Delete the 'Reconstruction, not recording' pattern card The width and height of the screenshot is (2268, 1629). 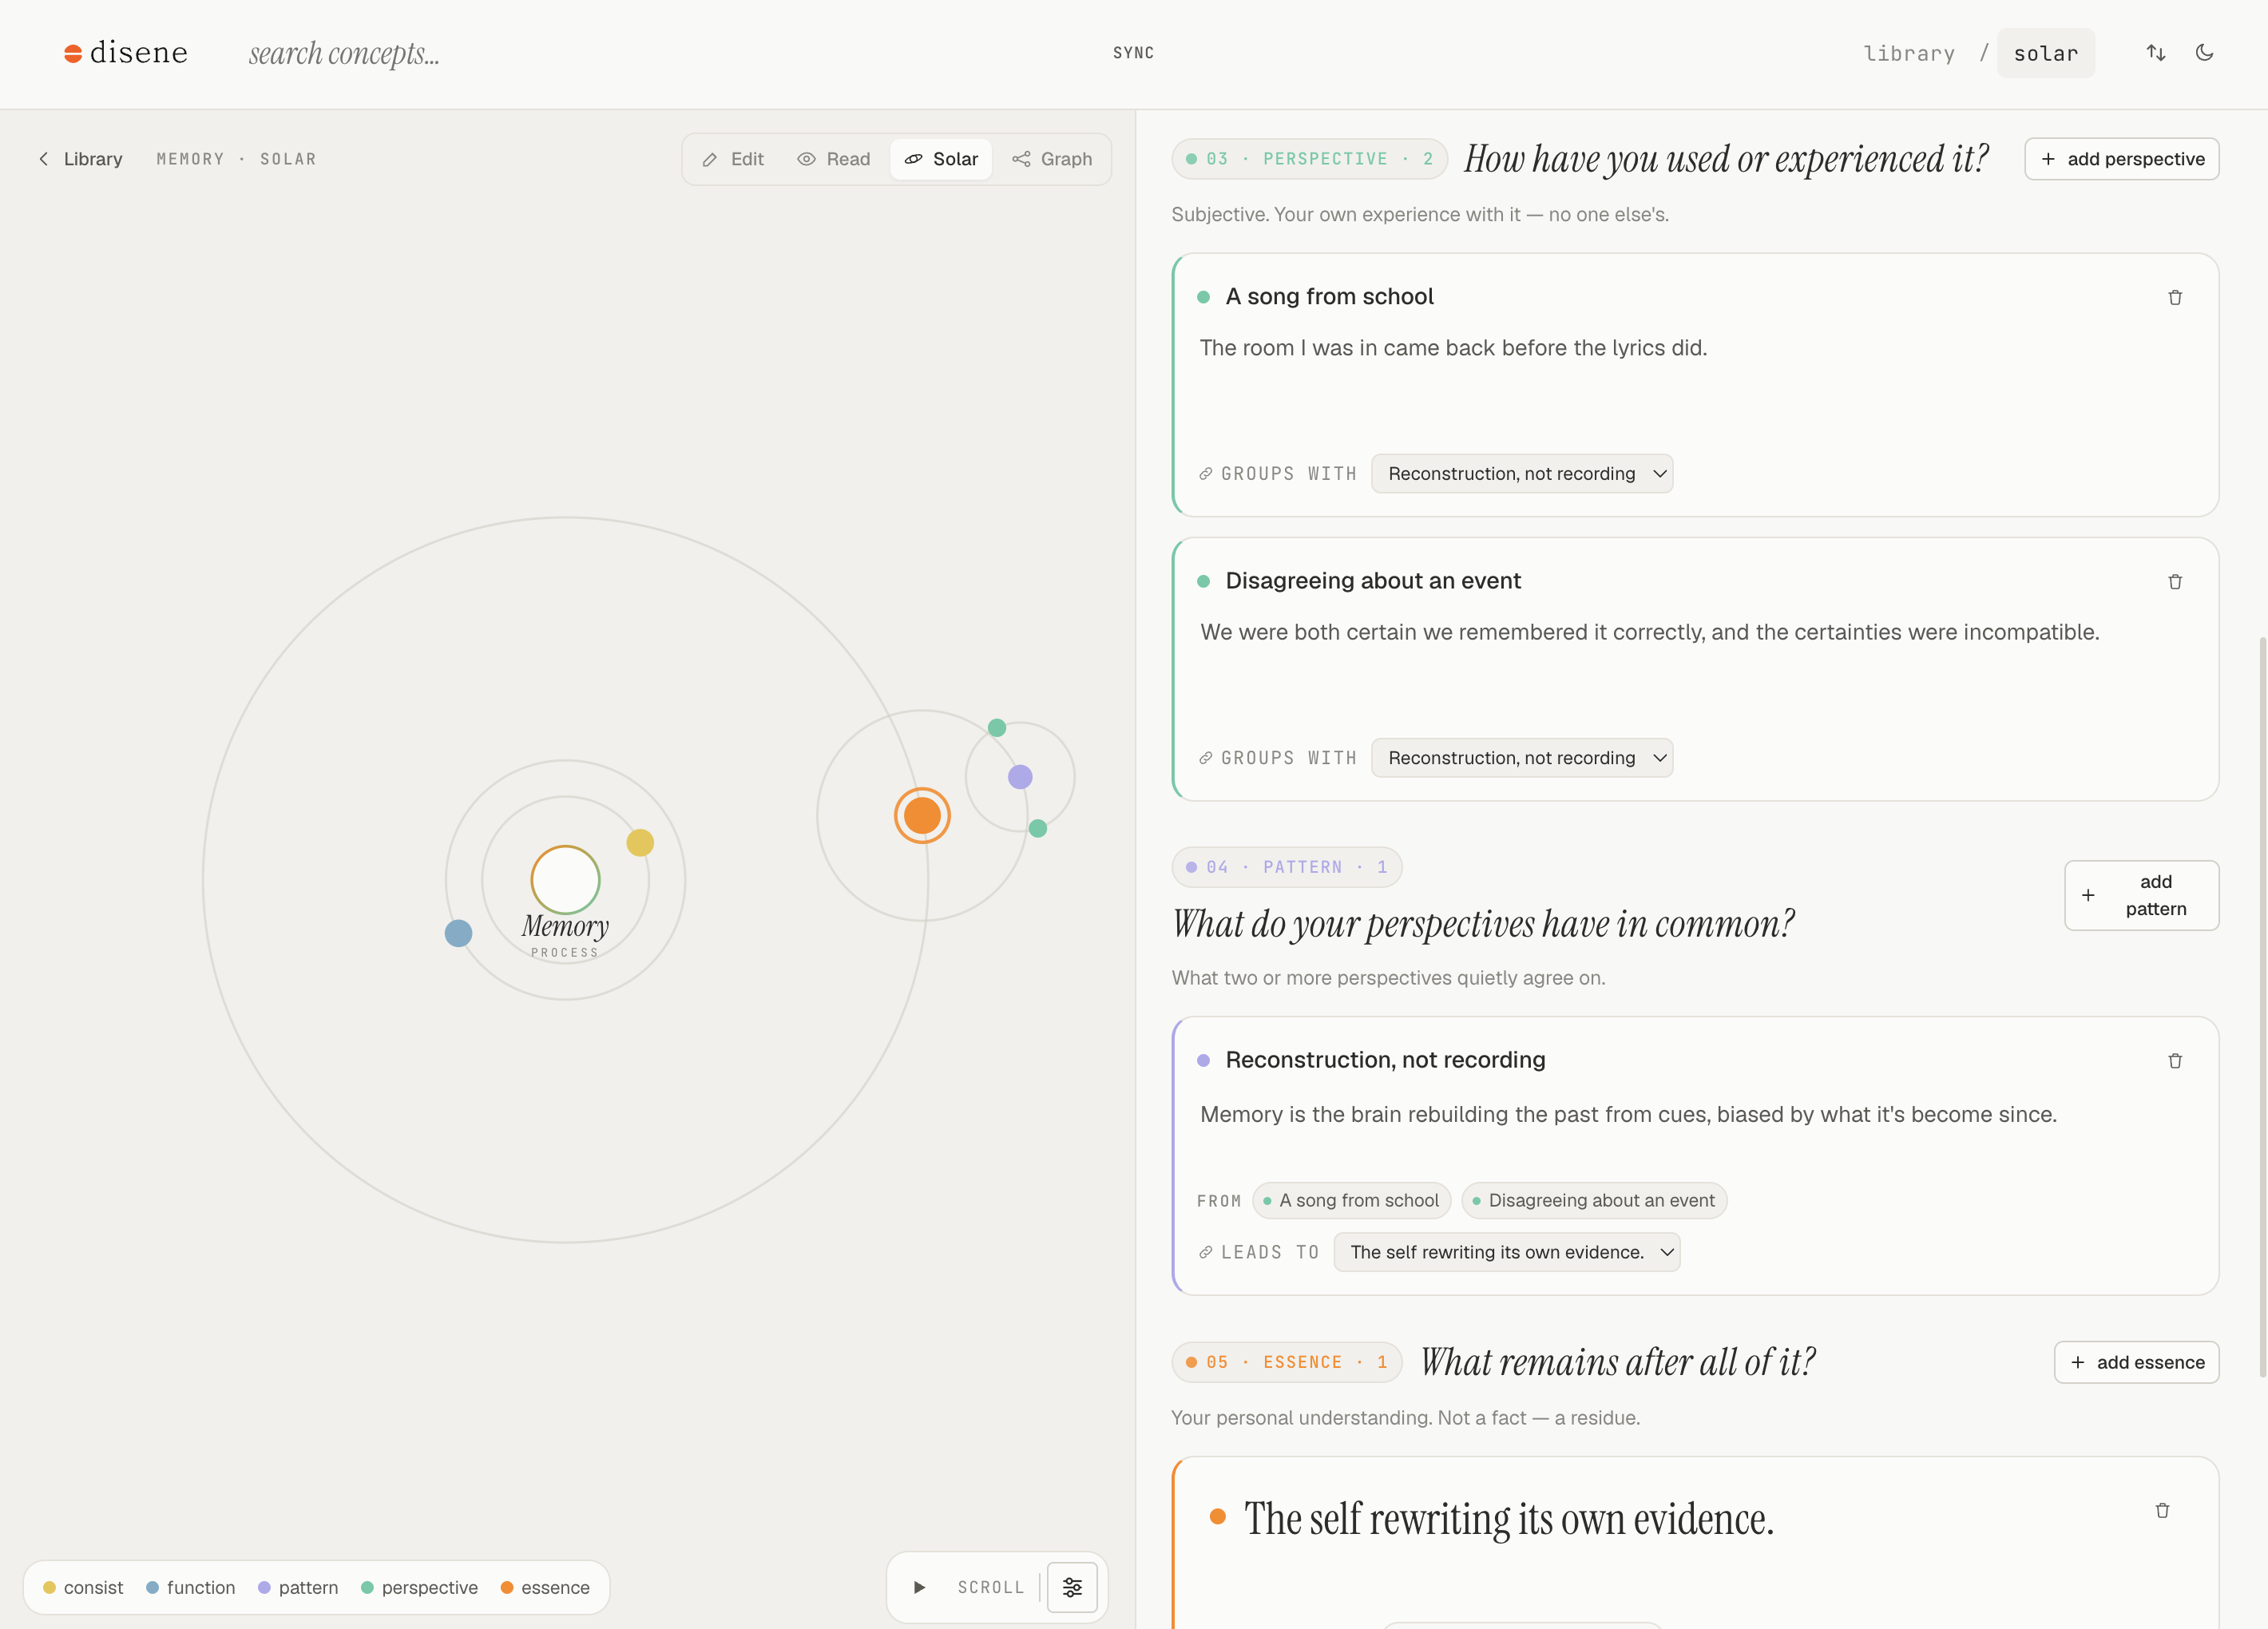[2174, 1060]
